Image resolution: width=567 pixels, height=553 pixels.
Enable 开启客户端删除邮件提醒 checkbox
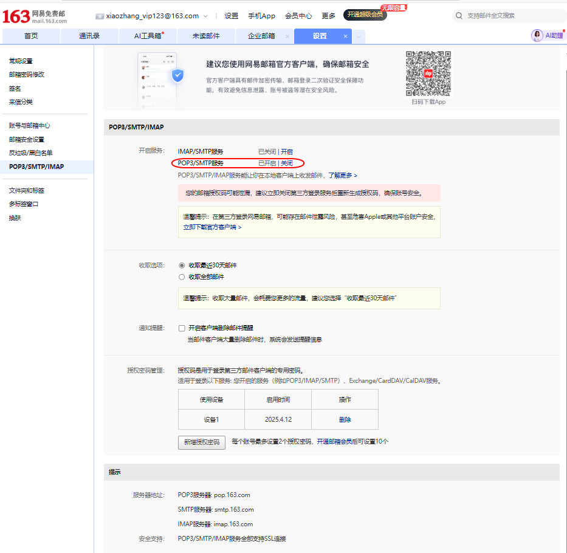click(182, 328)
